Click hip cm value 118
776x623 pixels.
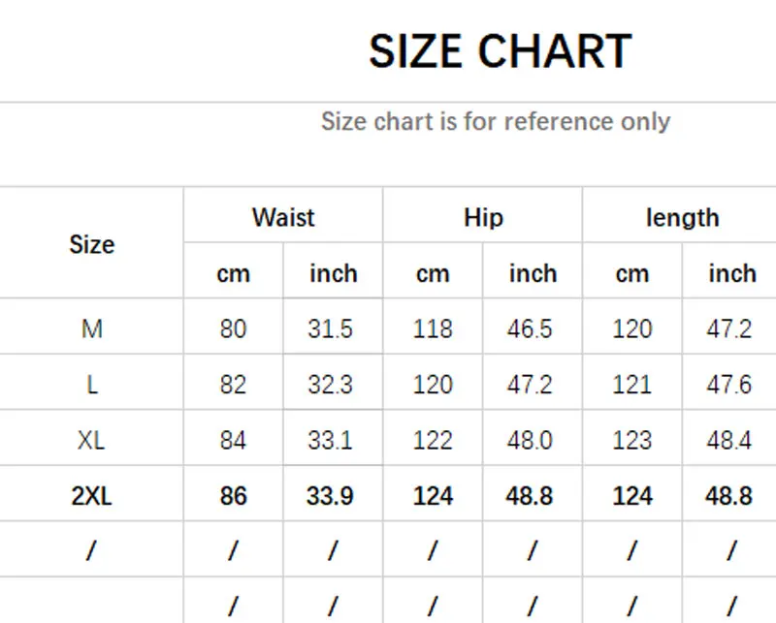point(433,329)
